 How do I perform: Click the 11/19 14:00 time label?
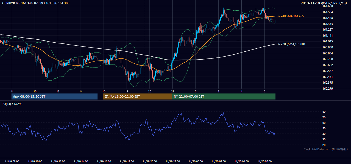81,161
